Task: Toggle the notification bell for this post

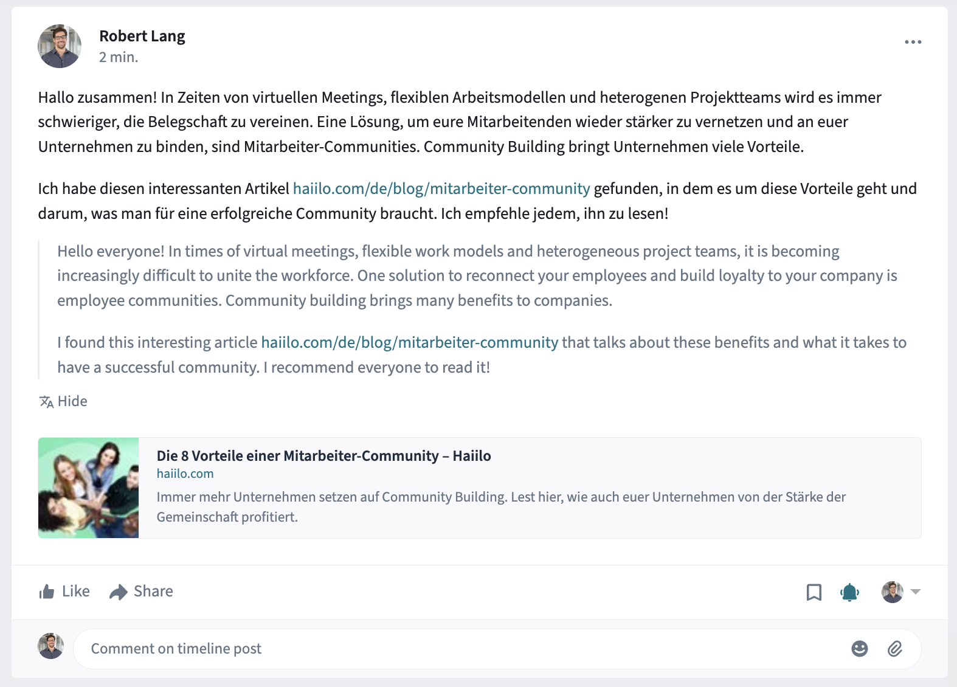Action: (x=849, y=592)
